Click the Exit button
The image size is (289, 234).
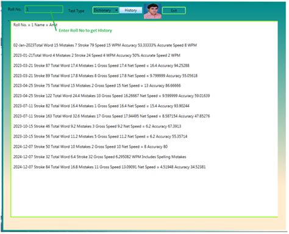[x=174, y=10]
